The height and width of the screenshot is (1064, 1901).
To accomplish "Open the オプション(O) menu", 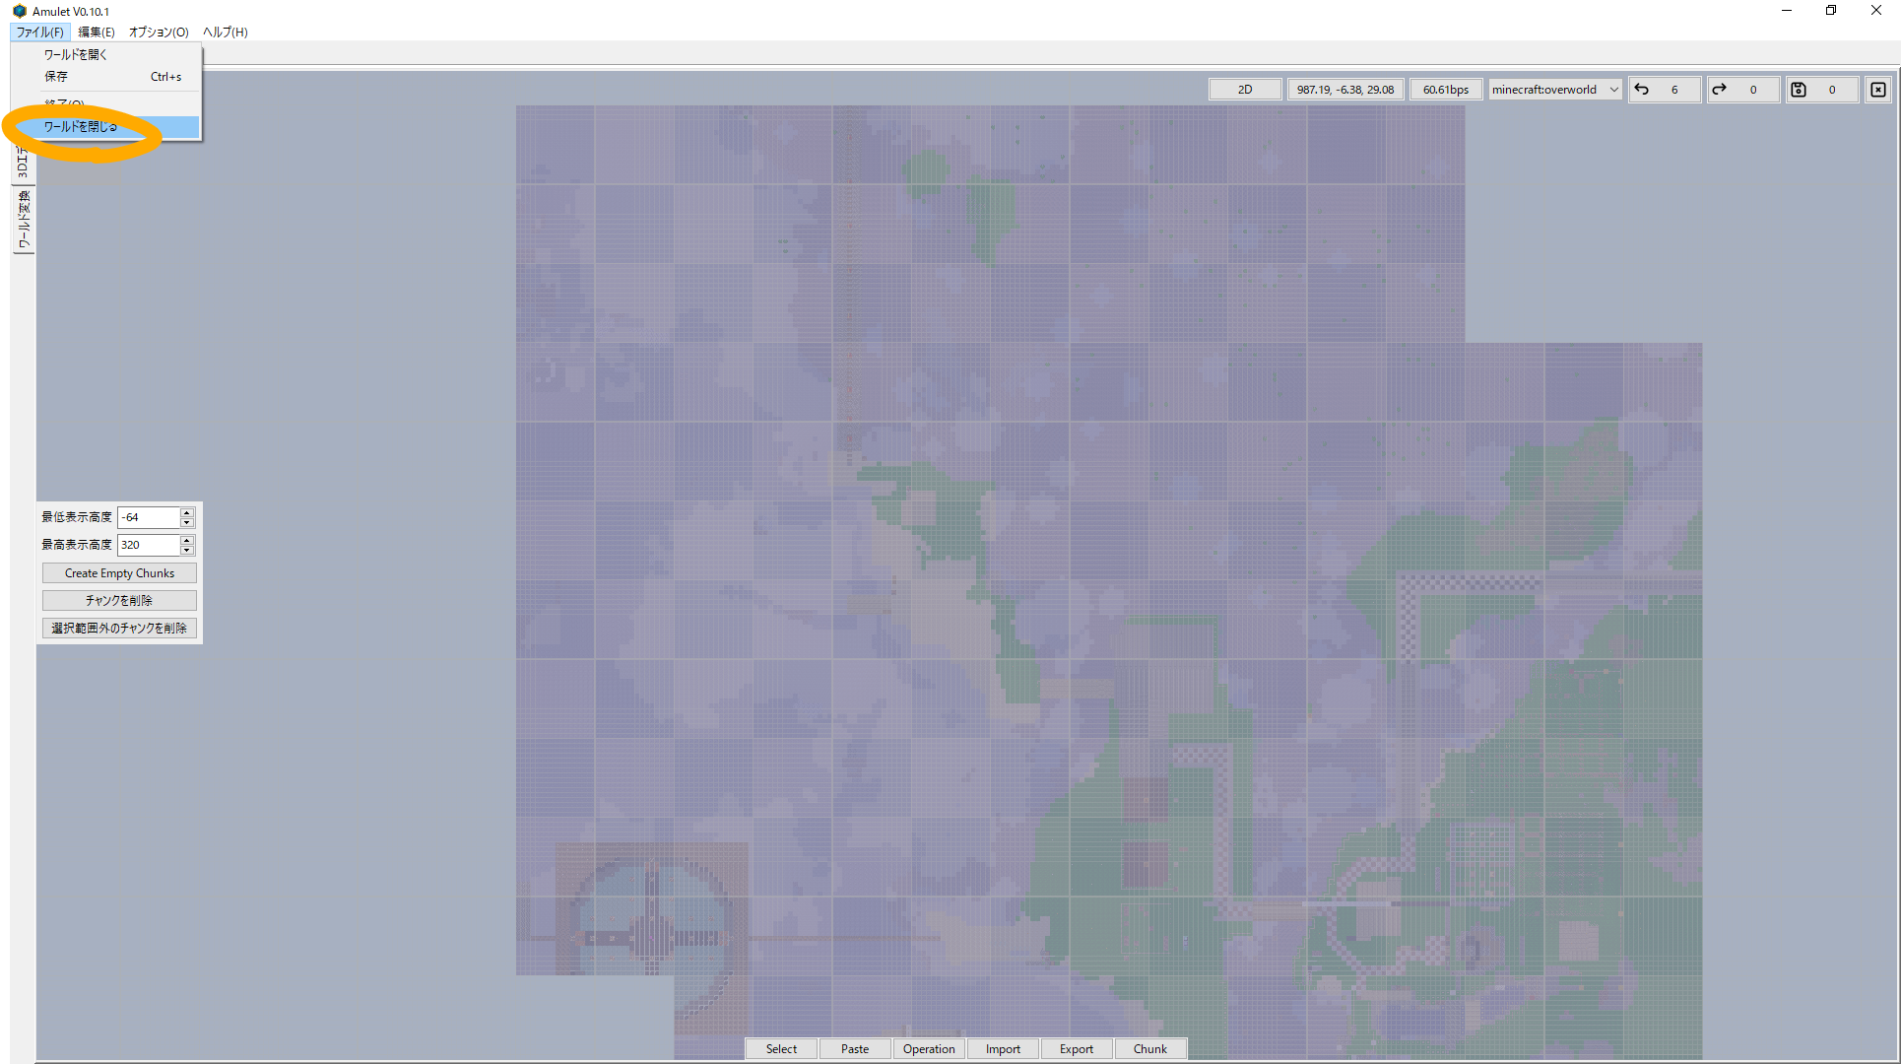I will [x=159, y=33].
